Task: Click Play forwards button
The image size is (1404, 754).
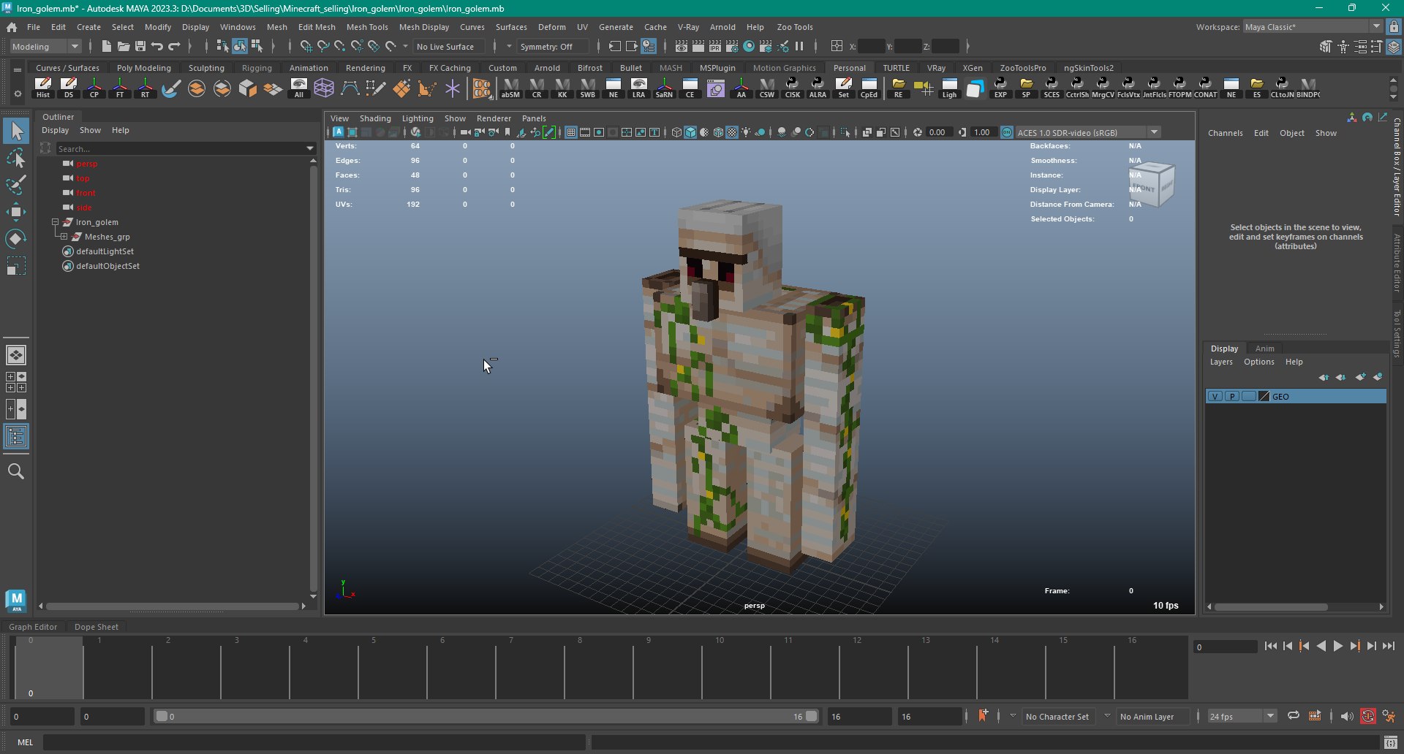Action: coord(1337,646)
